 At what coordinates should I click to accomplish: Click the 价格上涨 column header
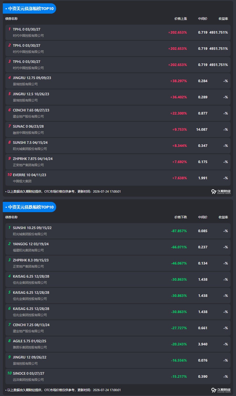tap(181, 19)
